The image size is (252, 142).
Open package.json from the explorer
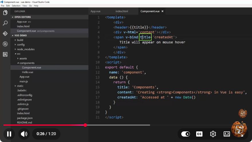tap(25, 118)
